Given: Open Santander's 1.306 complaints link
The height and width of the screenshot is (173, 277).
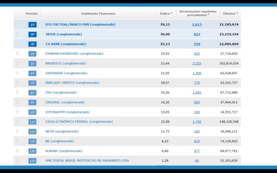Looking at the screenshot, I should [x=197, y=73].
